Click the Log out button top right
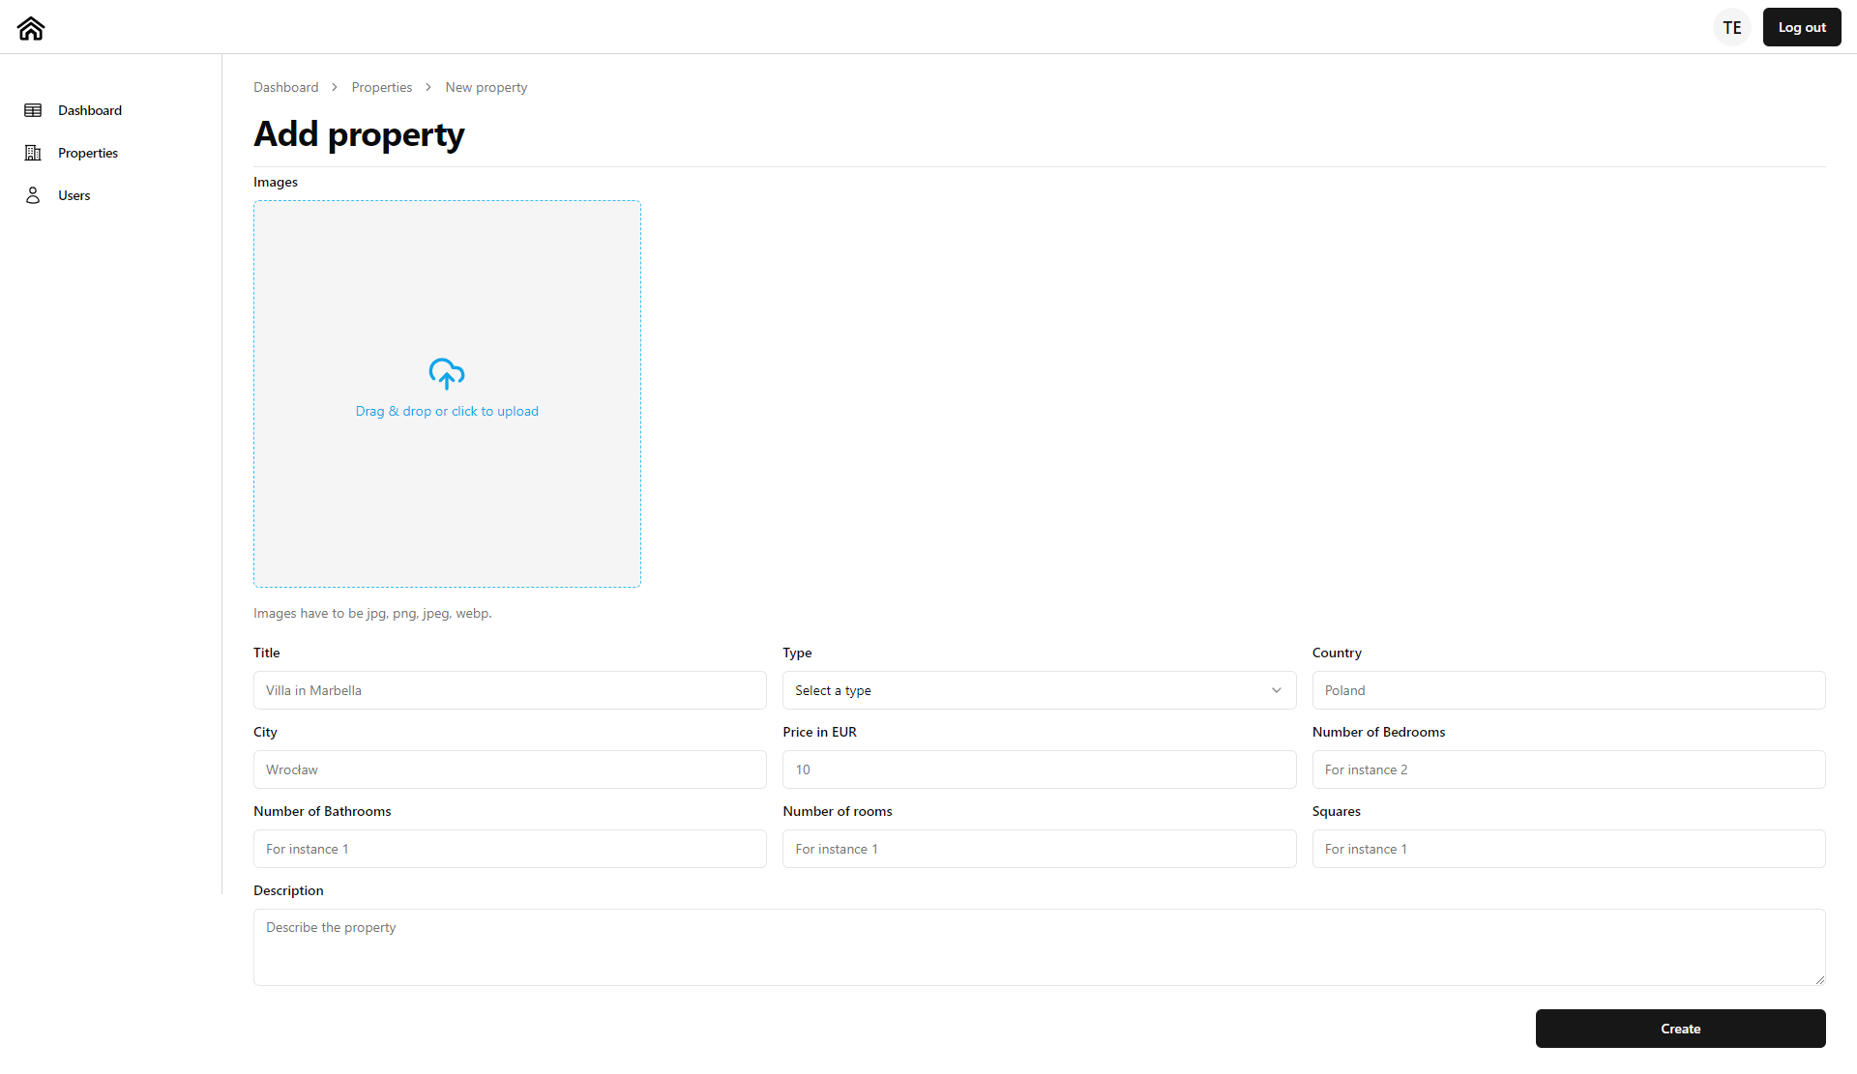The image size is (1857, 1074). [x=1799, y=27]
